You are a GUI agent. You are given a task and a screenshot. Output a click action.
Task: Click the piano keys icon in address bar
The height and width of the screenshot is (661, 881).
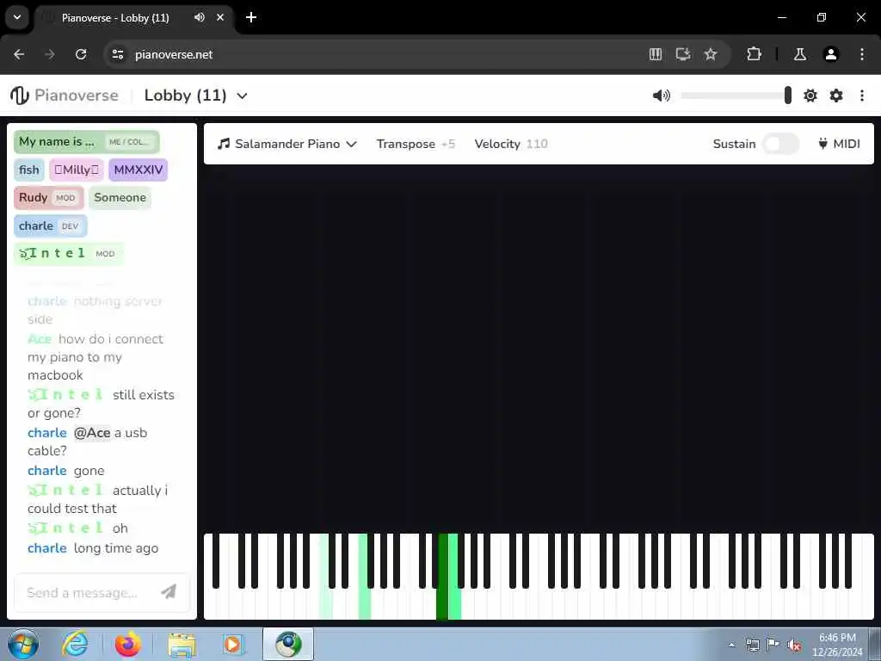click(655, 54)
